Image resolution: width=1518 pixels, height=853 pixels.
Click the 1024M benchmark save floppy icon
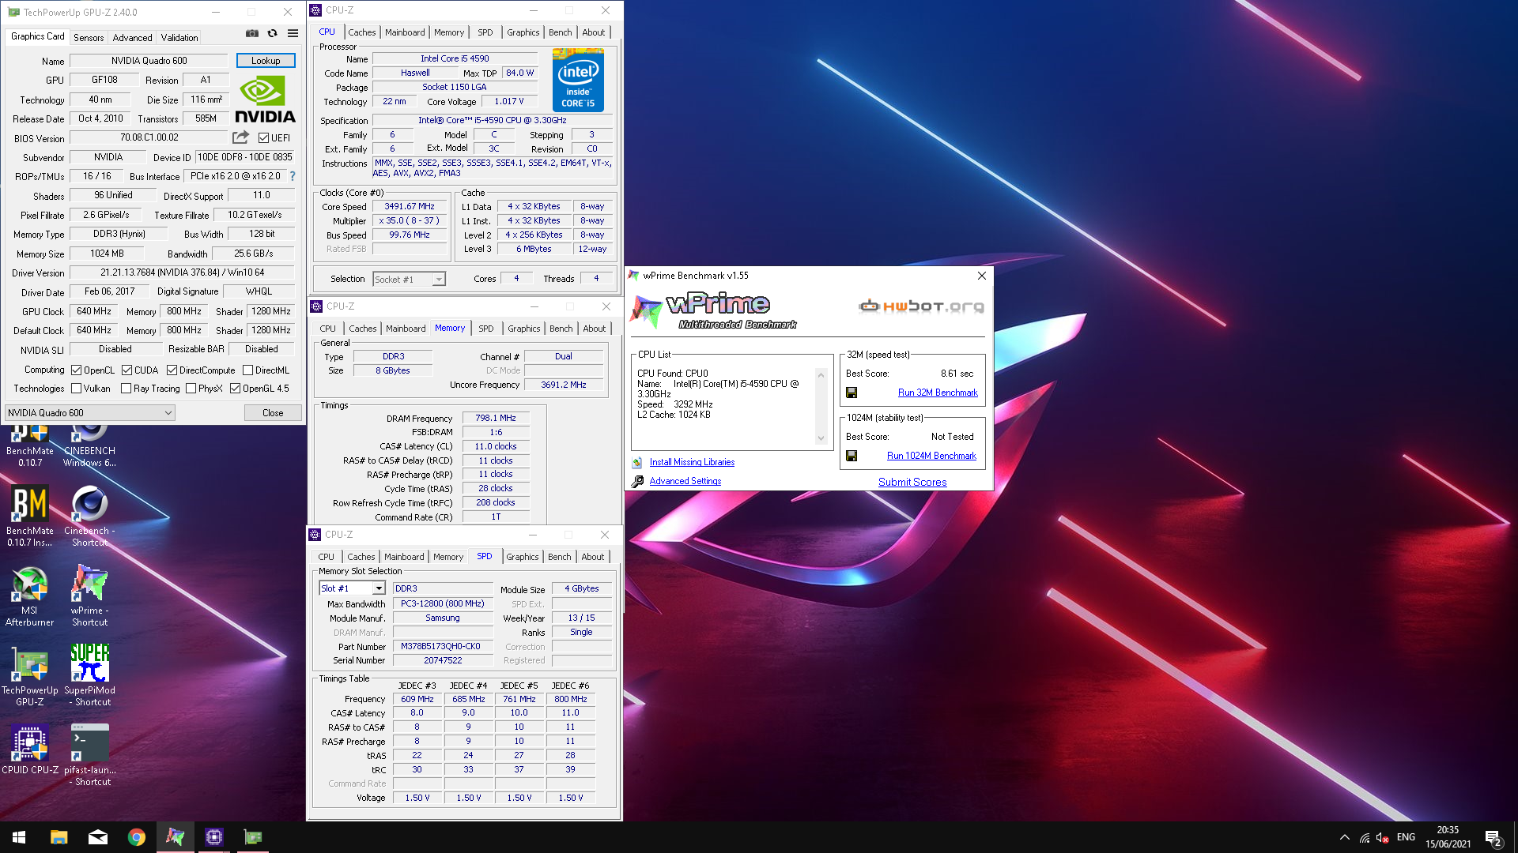click(x=852, y=456)
